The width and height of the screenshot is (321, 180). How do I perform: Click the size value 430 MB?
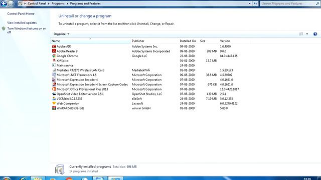point(212,94)
